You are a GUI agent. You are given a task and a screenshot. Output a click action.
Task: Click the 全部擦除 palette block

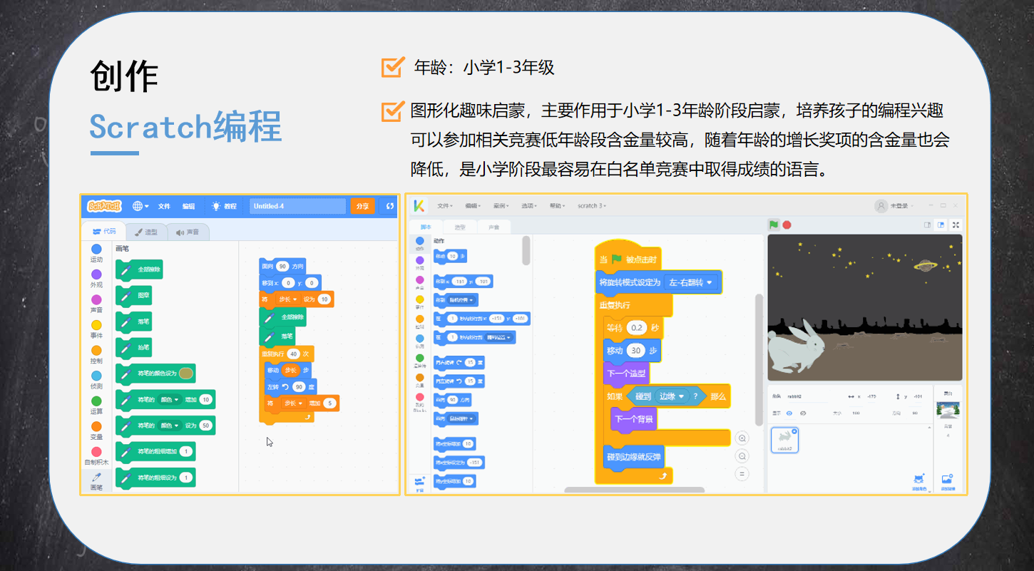(140, 270)
